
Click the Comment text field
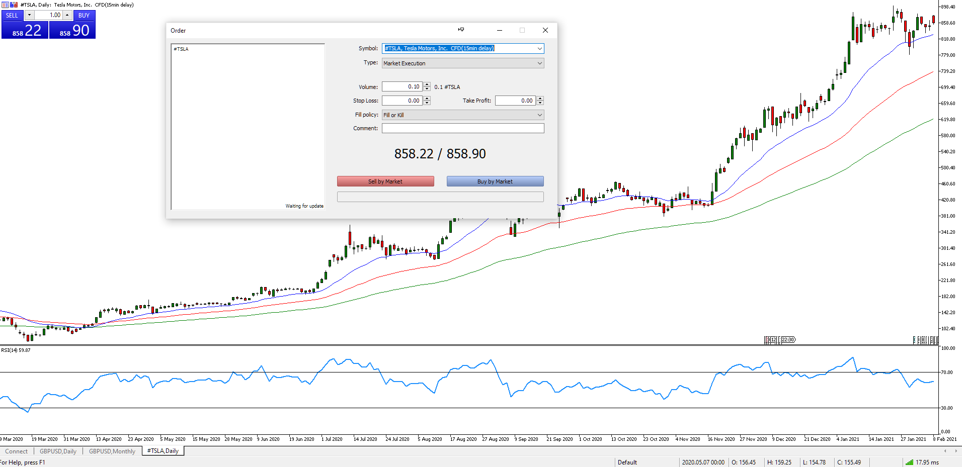tap(463, 128)
